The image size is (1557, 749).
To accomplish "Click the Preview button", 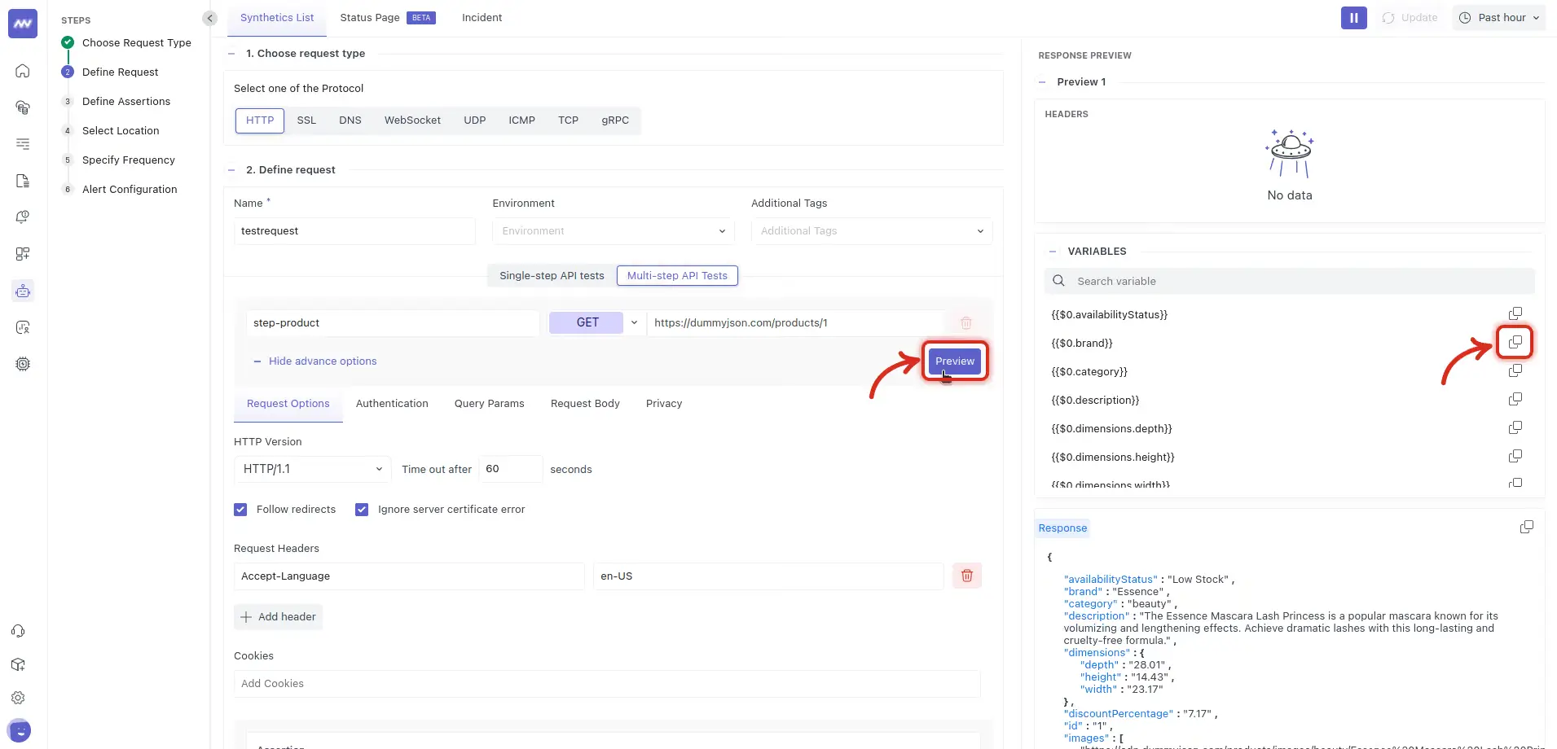I will coord(955,361).
